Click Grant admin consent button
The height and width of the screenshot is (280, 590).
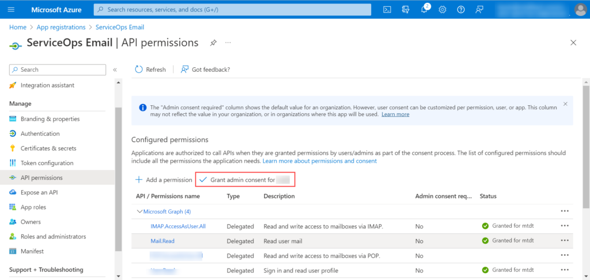pyautogui.click(x=245, y=180)
